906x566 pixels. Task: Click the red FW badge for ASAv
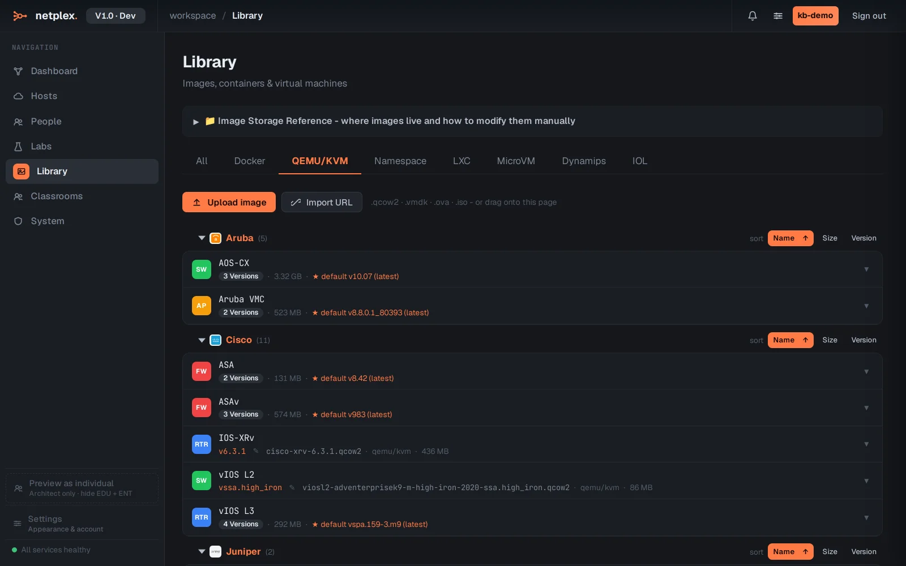(x=202, y=408)
